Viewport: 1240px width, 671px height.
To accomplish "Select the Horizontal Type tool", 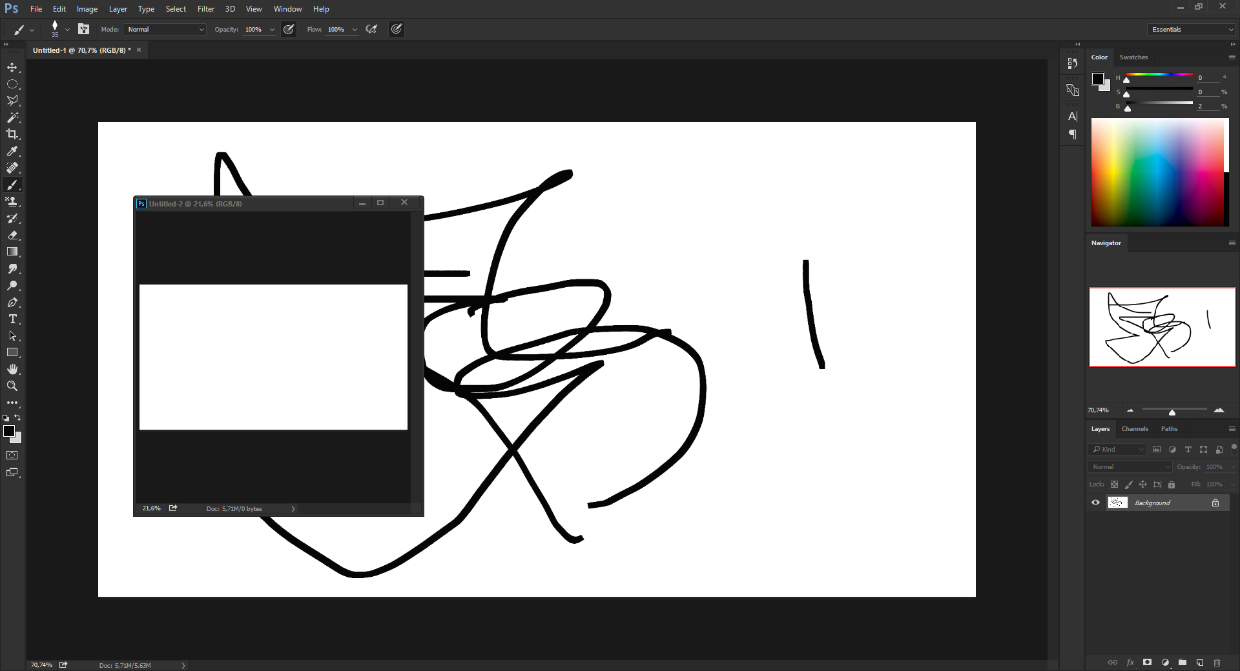I will (x=12, y=319).
